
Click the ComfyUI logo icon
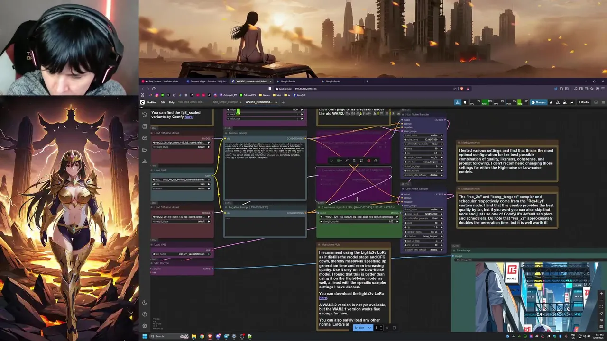click(x=142, y=102)
